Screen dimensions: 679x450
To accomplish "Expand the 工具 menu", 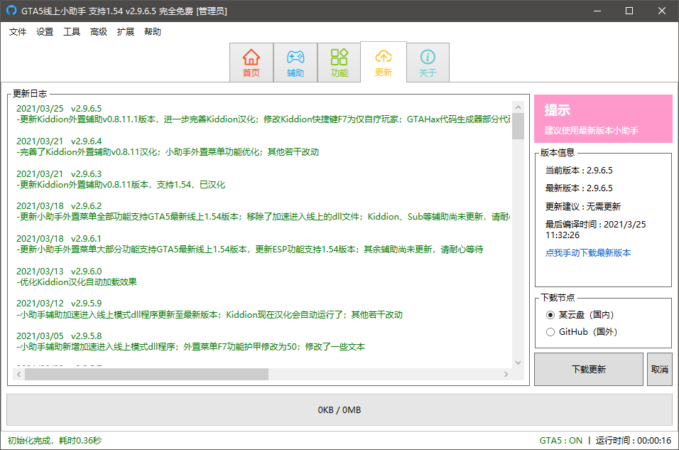I will tap(72, 32).
